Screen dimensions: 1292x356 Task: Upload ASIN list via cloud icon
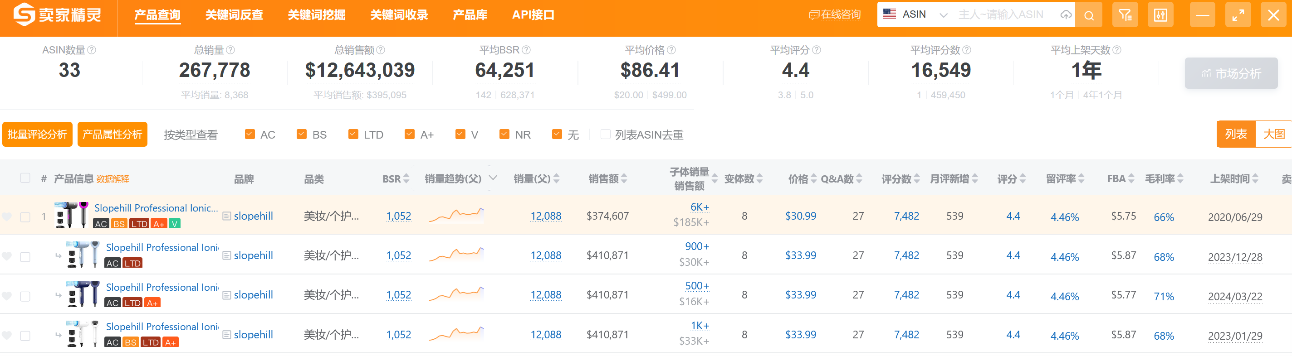(1066, 15)
